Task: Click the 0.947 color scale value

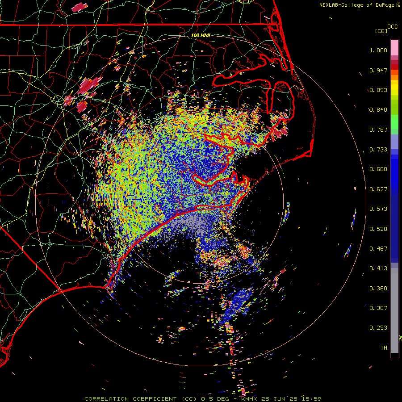Action: click(x=378, y=70)
